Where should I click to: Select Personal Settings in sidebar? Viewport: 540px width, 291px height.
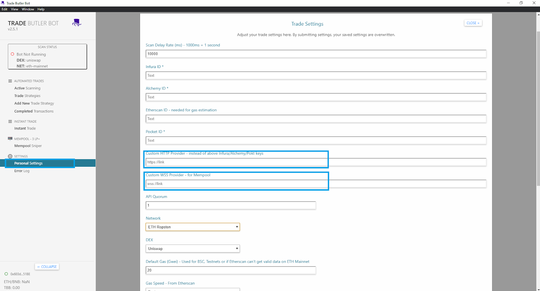click(x=48, y=163)
